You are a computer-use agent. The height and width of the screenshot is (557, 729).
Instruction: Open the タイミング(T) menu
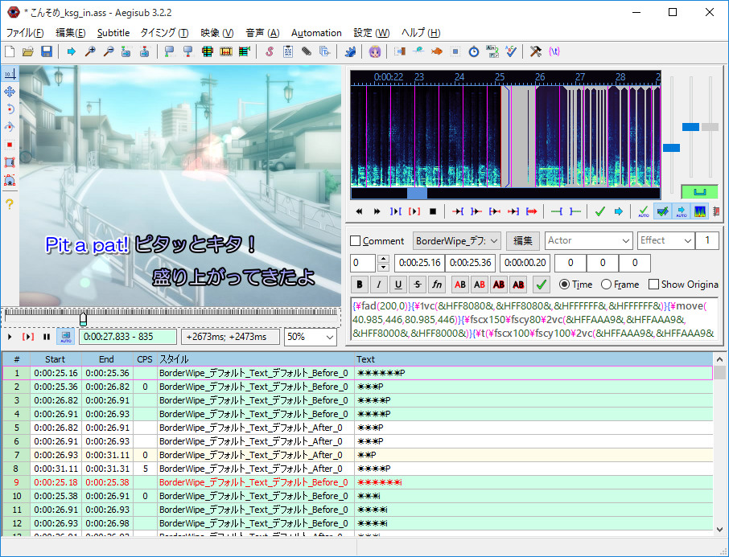pos(164,33)
